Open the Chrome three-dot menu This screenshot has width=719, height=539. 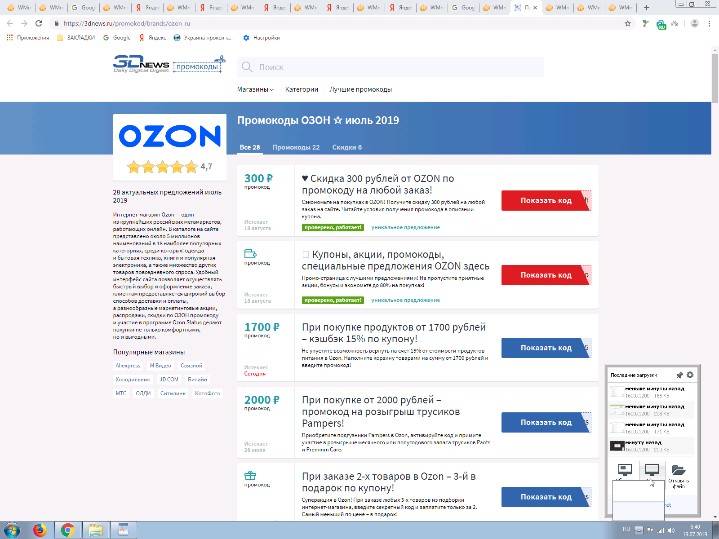coord(709,23)
